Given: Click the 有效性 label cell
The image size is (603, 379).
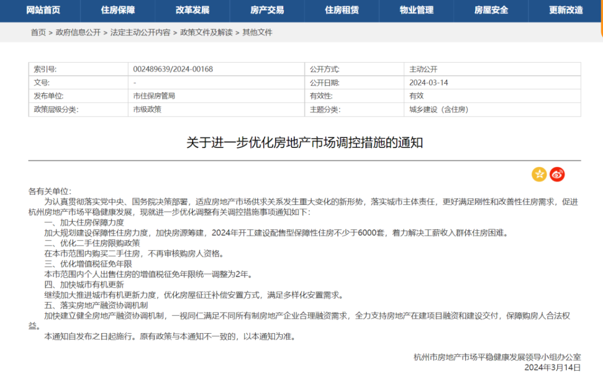Looking at the screenshot, I should [x=354, y=95].
